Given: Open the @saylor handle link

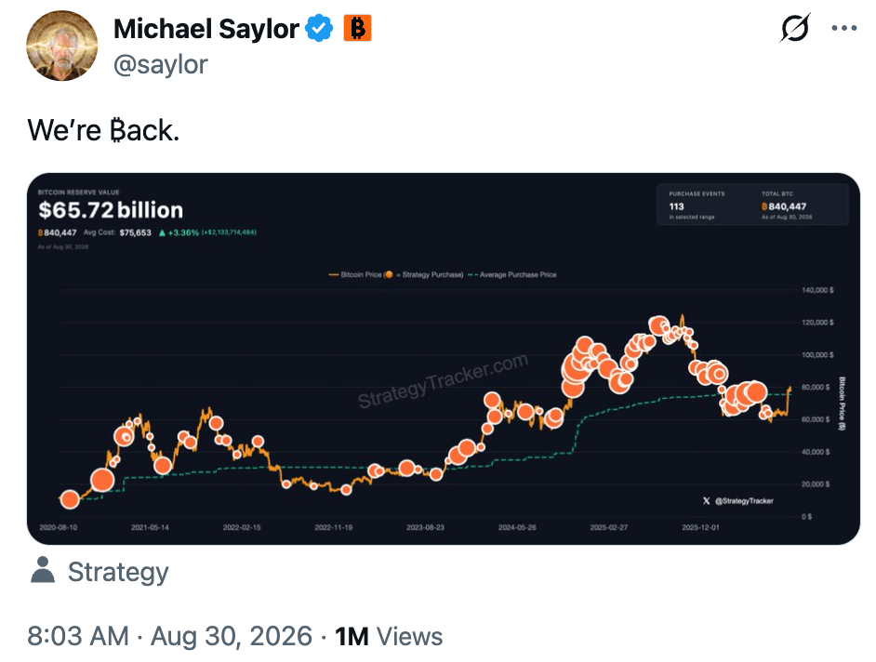Looking at the screenshot, I should [160, 64].
